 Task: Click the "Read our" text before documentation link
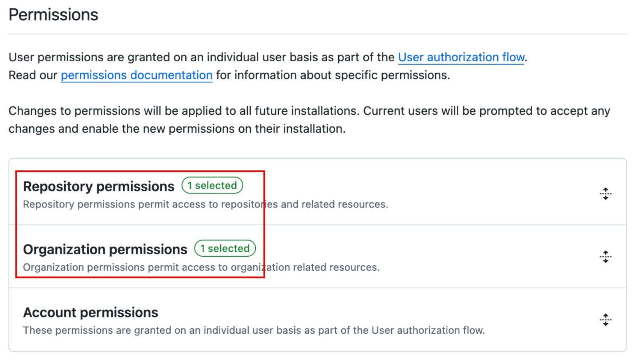(33, 75)
